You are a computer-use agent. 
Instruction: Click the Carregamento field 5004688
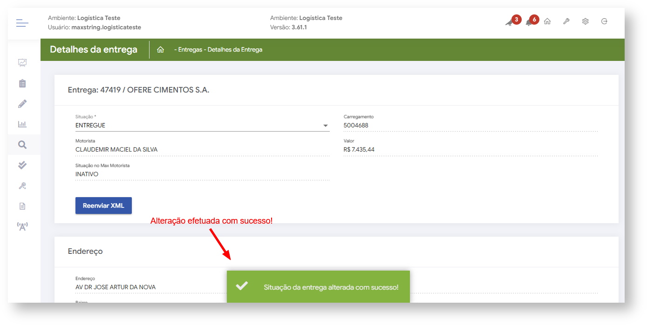pos(470,125)
